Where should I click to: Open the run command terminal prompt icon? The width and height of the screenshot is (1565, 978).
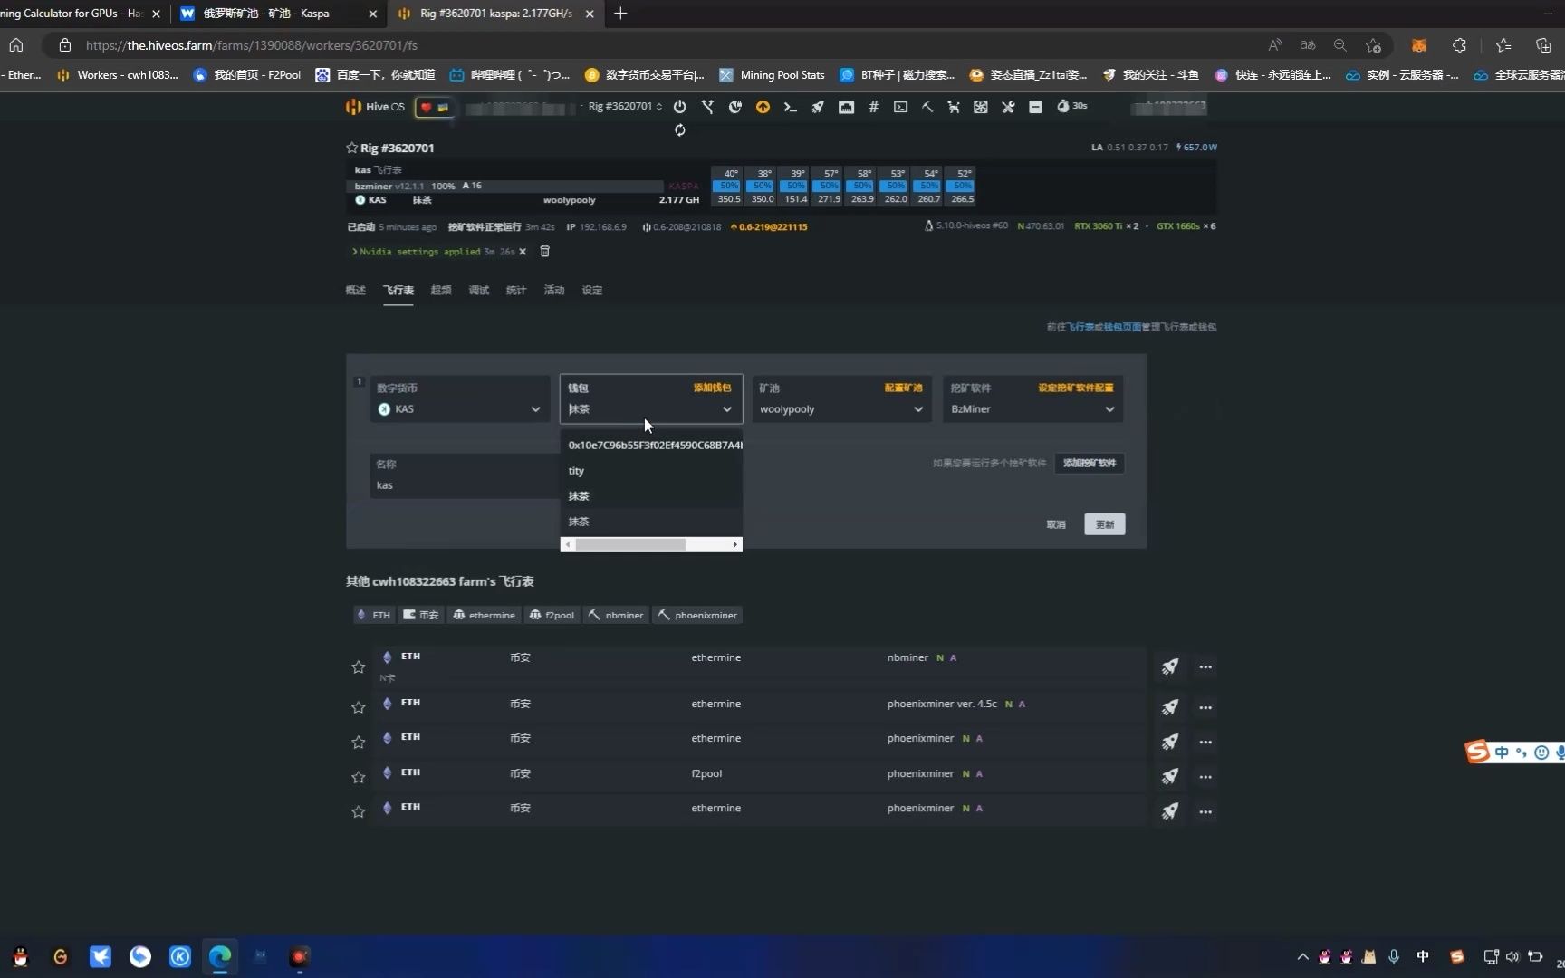click(790, 107)
